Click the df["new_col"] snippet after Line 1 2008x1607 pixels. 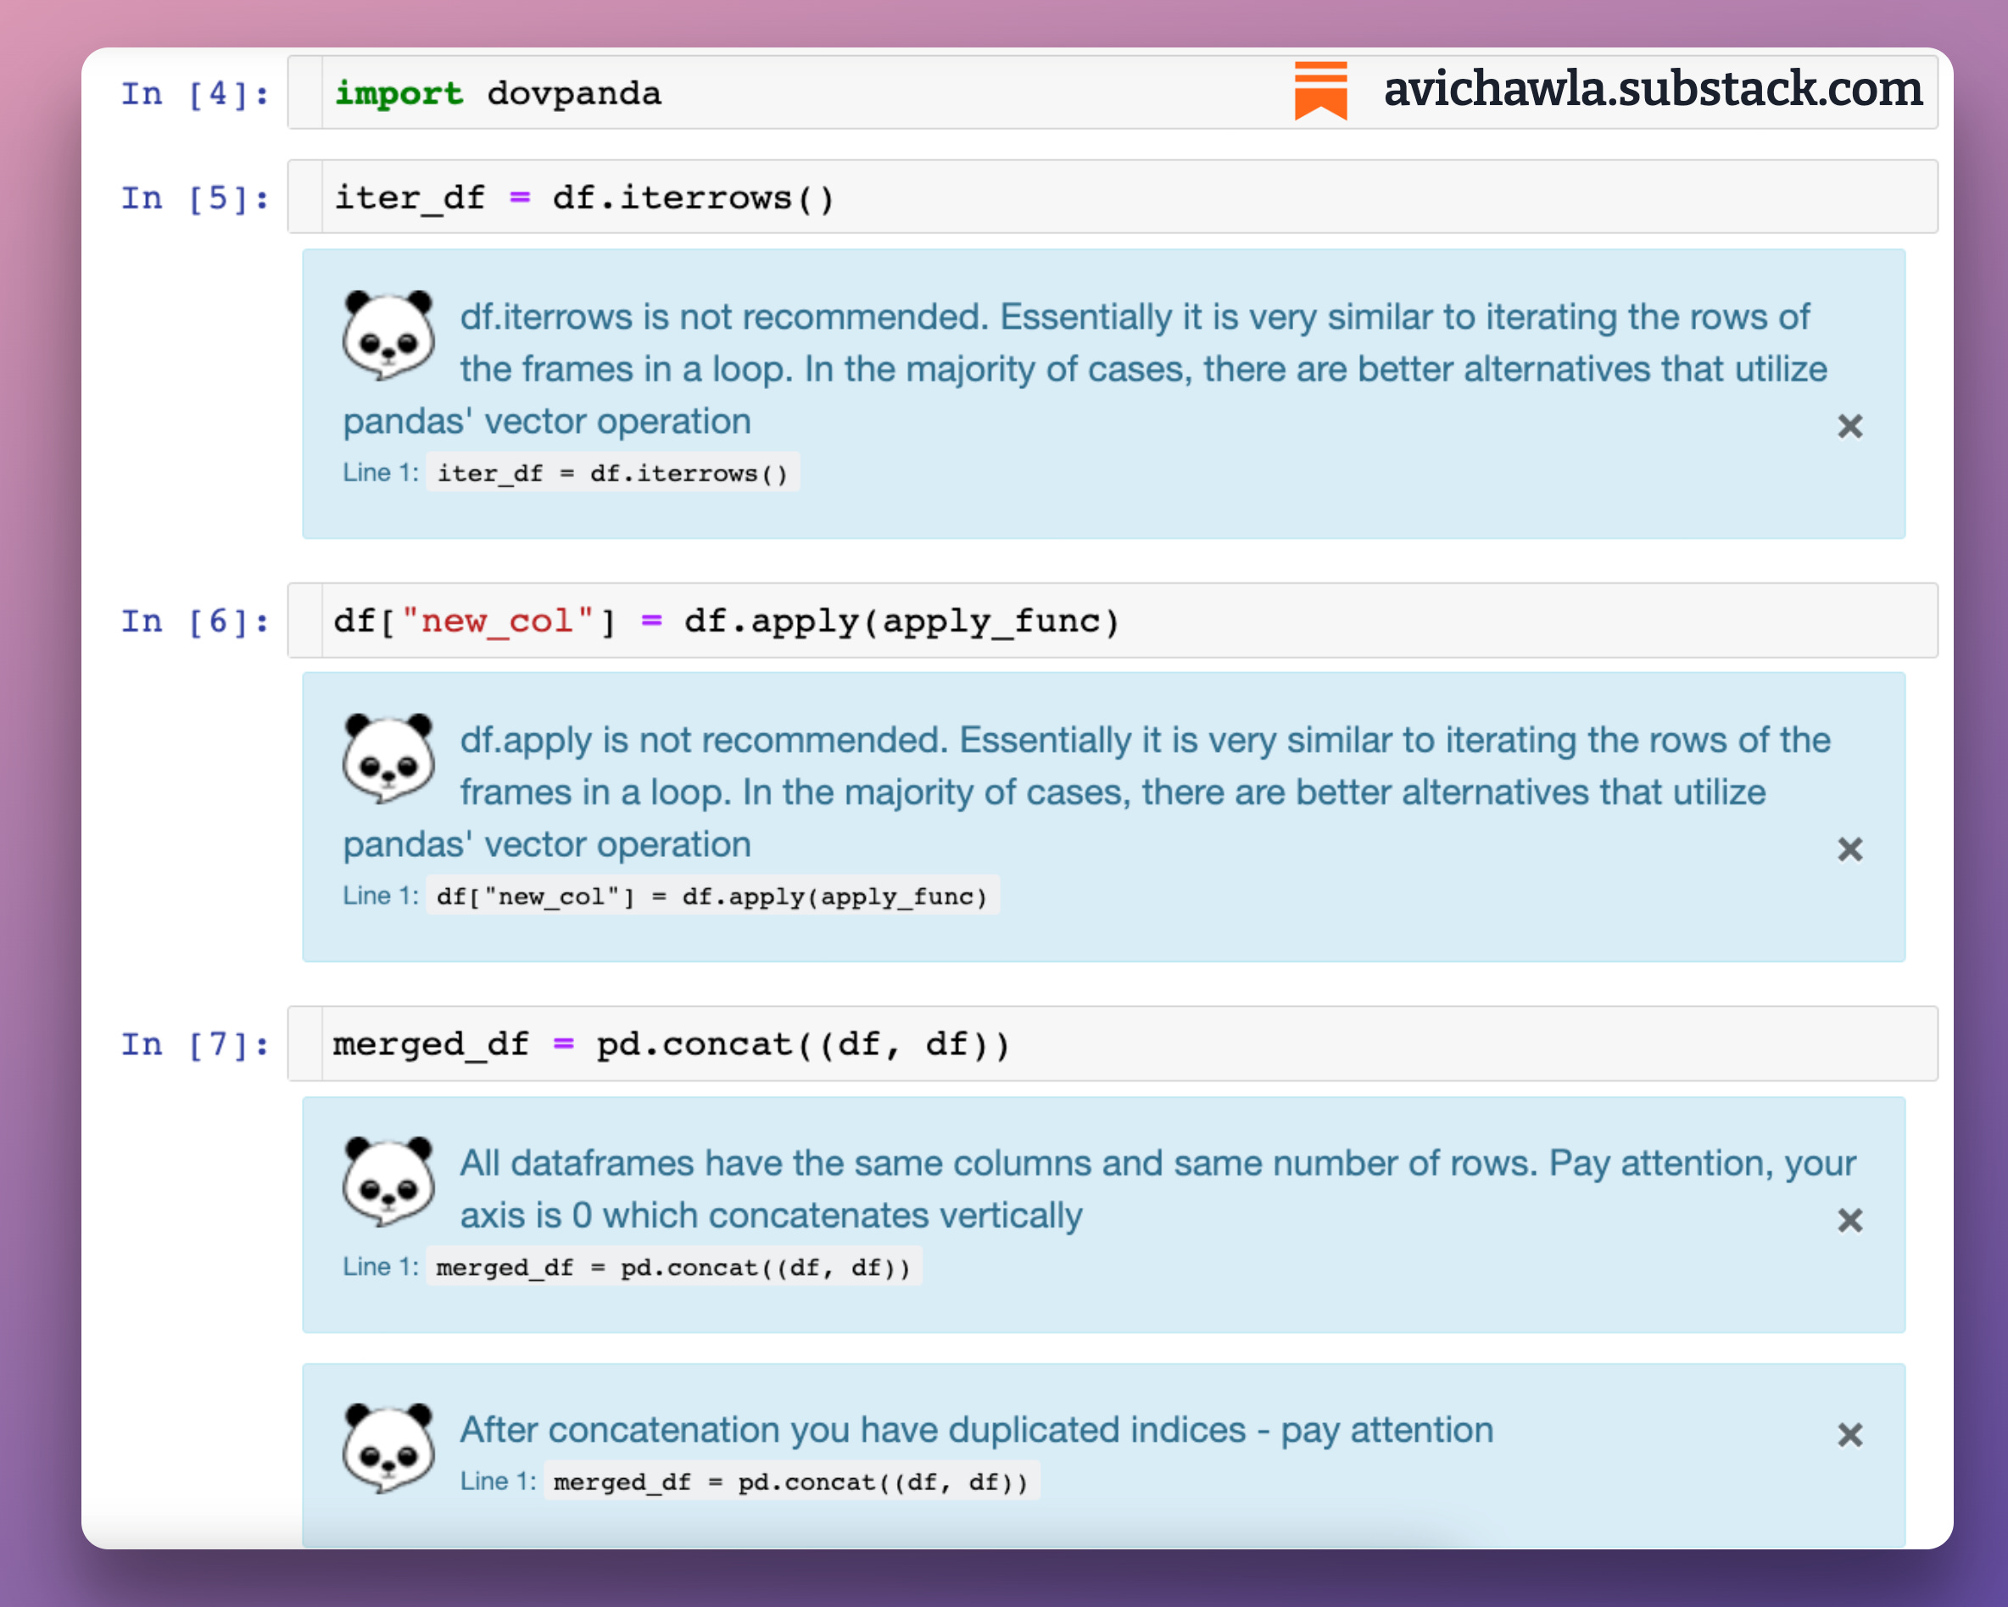click(x=711, y=896)
